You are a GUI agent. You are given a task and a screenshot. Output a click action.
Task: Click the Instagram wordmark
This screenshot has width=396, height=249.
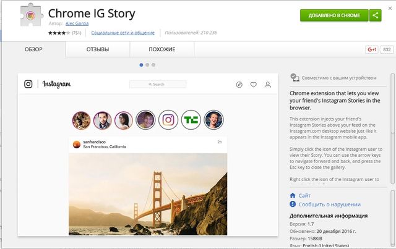(x=56, y=84)
